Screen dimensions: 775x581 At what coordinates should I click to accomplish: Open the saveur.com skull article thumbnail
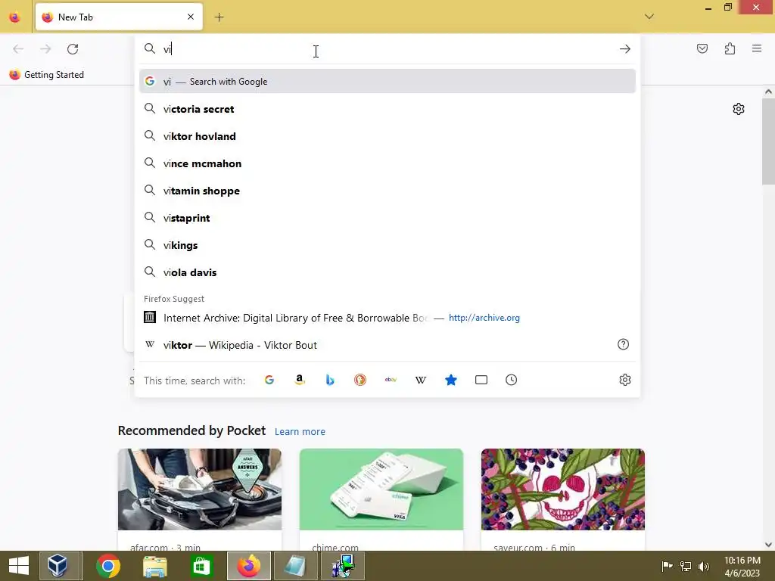562,489
